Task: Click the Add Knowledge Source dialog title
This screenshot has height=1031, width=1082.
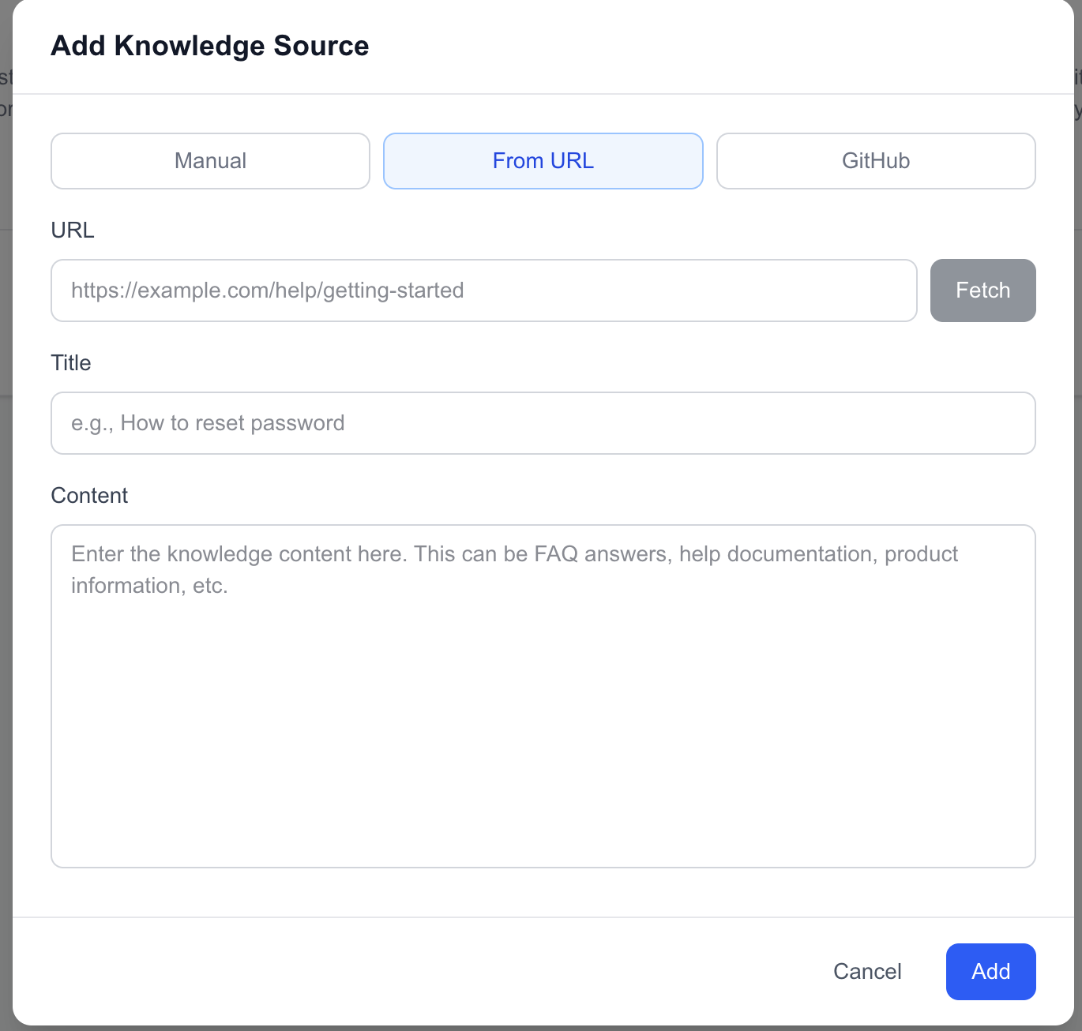Action: 210,46
